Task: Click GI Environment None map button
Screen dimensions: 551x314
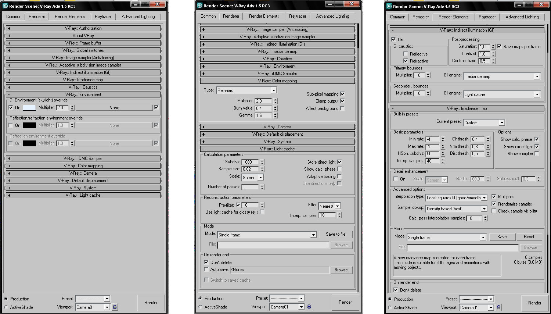Action: coord(114,108)
